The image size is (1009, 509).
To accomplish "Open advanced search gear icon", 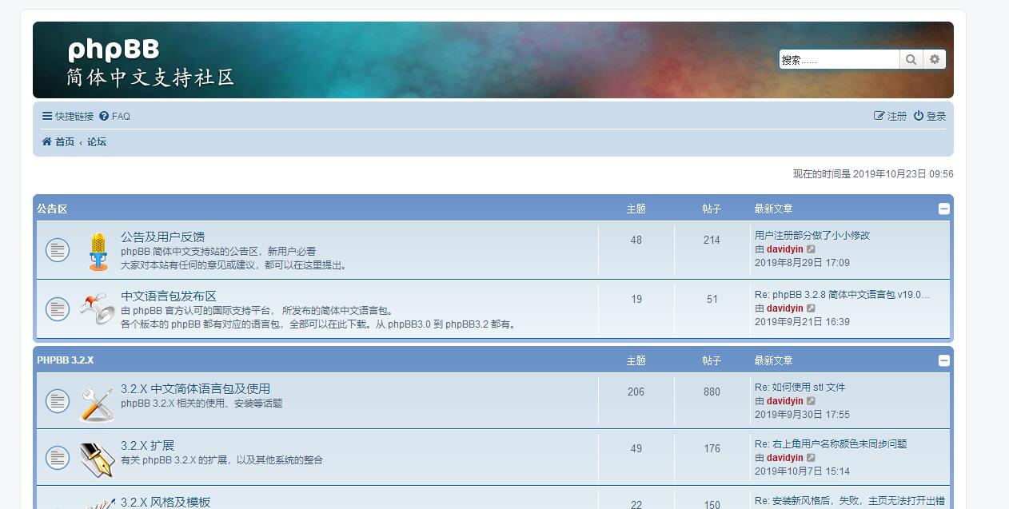I will (934, 59).
